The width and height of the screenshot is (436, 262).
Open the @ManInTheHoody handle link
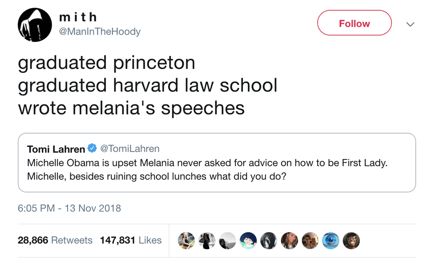click(x=100, y=32)
